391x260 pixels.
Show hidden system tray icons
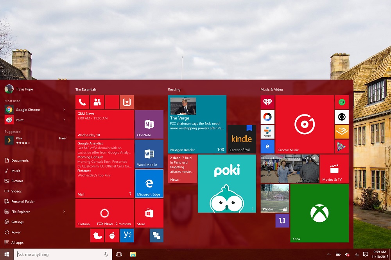tap(328, 255)
